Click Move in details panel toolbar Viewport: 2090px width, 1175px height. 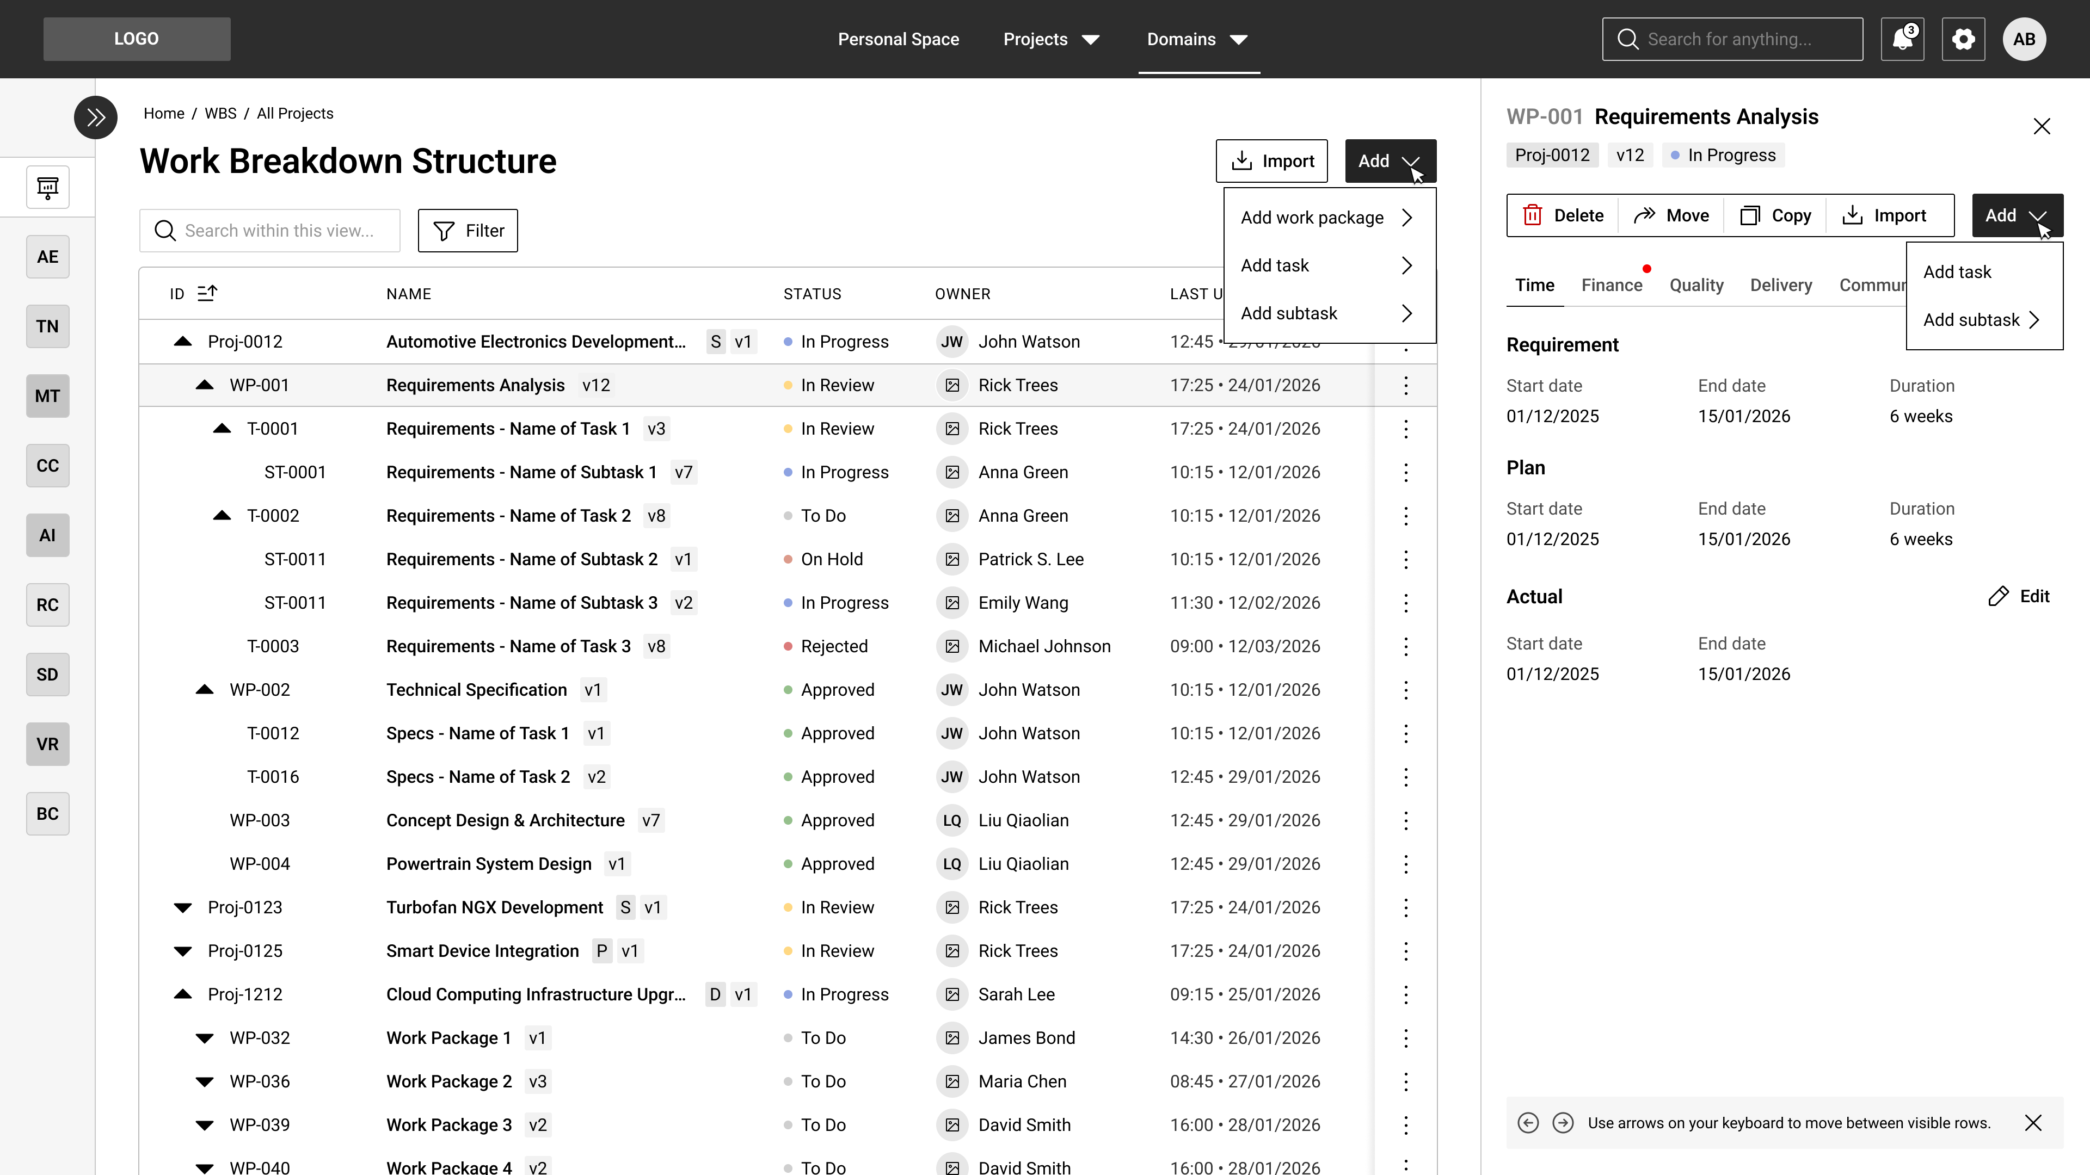coord(1671,216)
